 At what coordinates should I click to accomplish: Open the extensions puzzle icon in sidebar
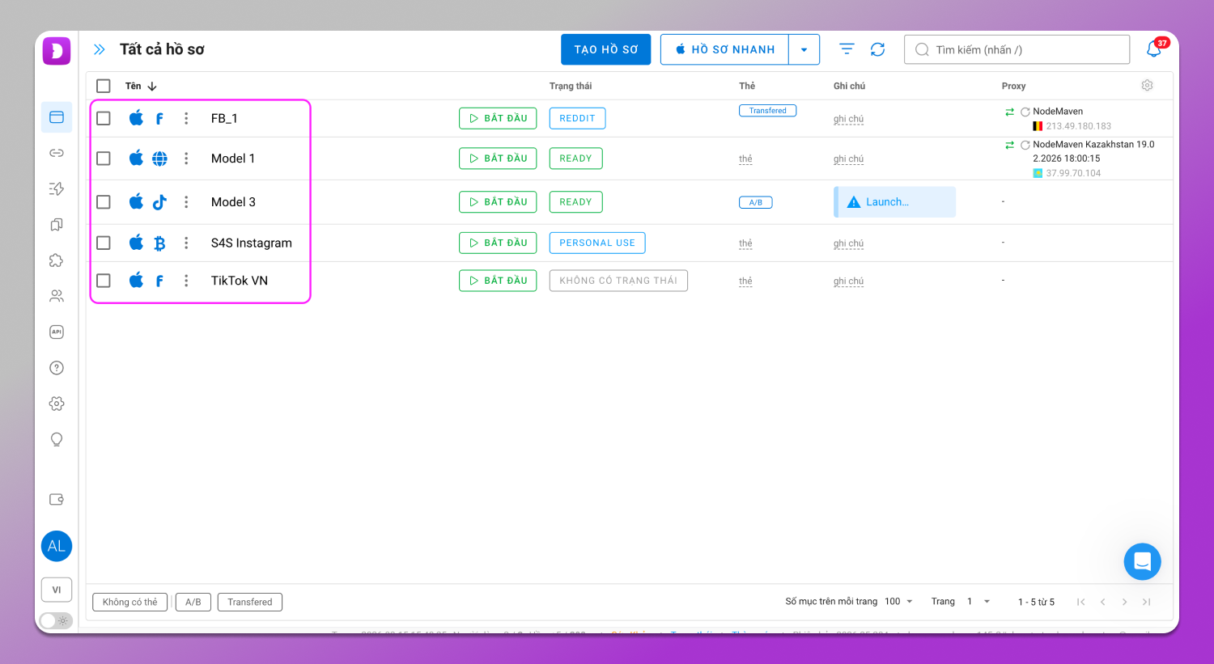(57, 260)
